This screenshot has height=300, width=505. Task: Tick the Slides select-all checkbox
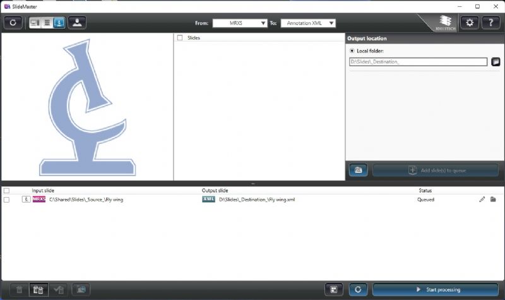[180, 38]
